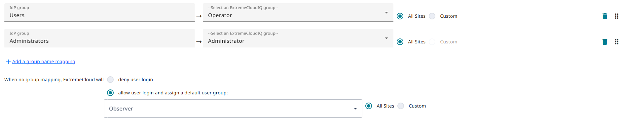Viewport: 622px width, 122px height.
Task: Open the Operator ExtremeCloudIQ group dropdown
Action: 298,12
